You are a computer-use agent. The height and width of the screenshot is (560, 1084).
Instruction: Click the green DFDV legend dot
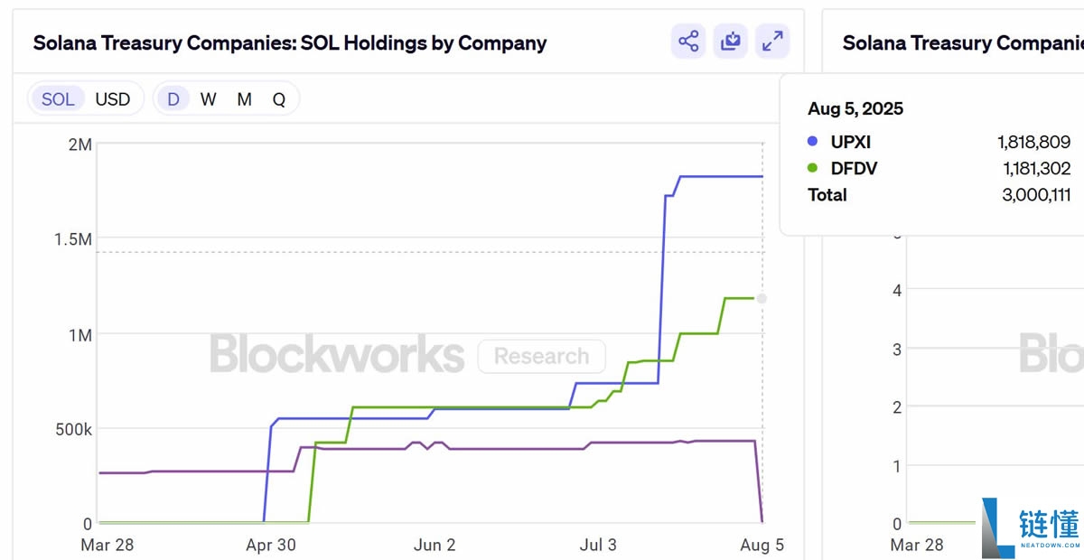(x=812, y=168)
